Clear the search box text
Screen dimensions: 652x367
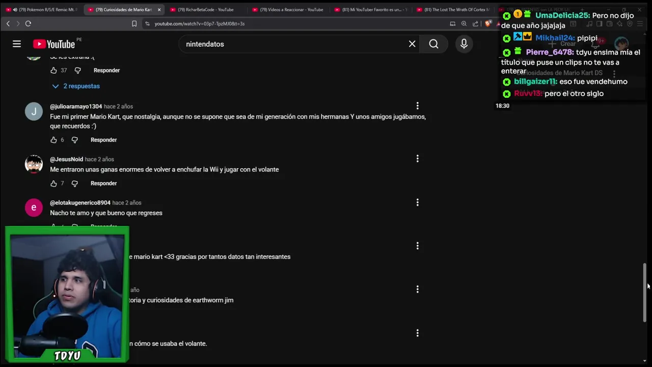[x=412, y=44]
